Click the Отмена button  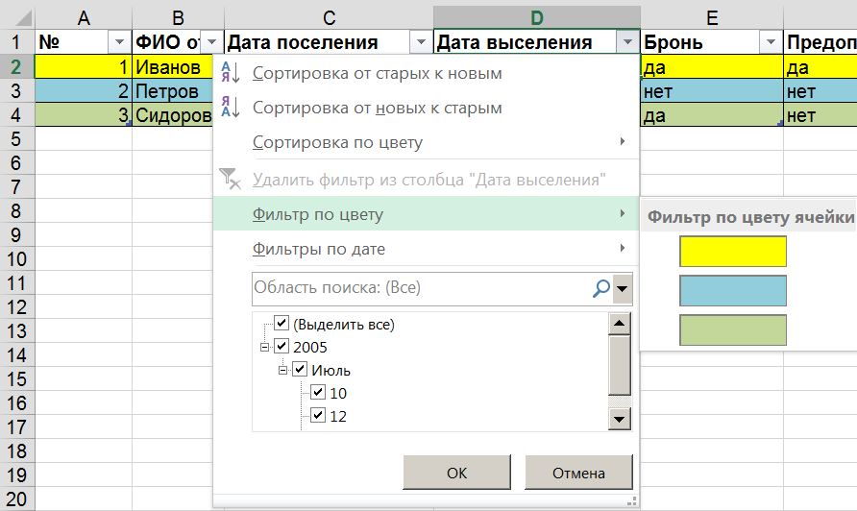click(x=578, y=473)
